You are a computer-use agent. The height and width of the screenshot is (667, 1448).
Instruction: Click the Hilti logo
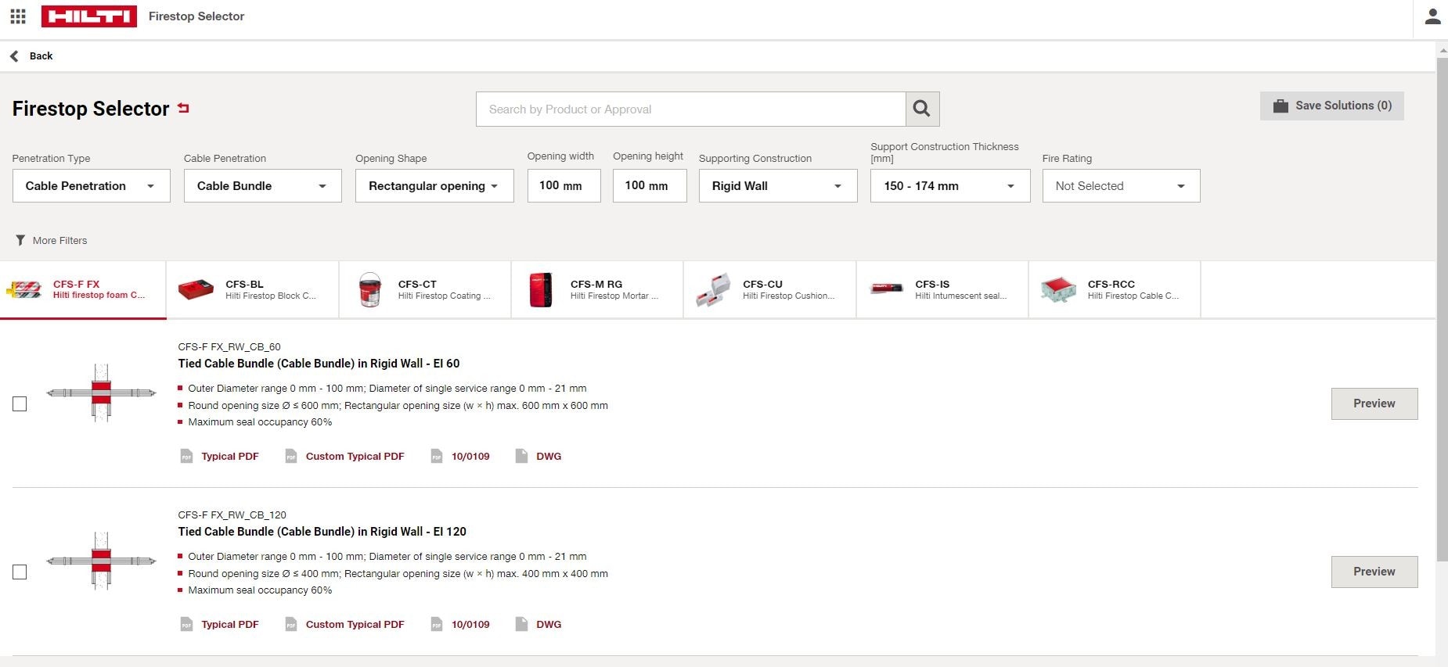click(88, 16)
